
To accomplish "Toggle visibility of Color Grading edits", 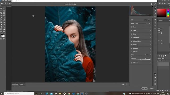I will [x=150, y=41].
